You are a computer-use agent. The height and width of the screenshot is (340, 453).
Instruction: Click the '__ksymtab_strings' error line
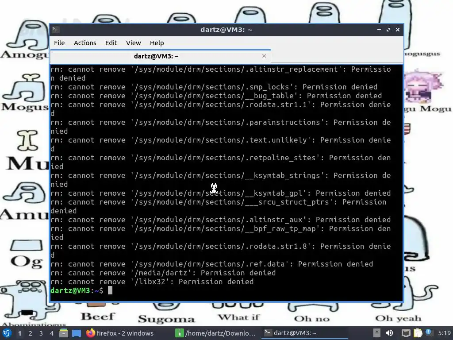221,180
